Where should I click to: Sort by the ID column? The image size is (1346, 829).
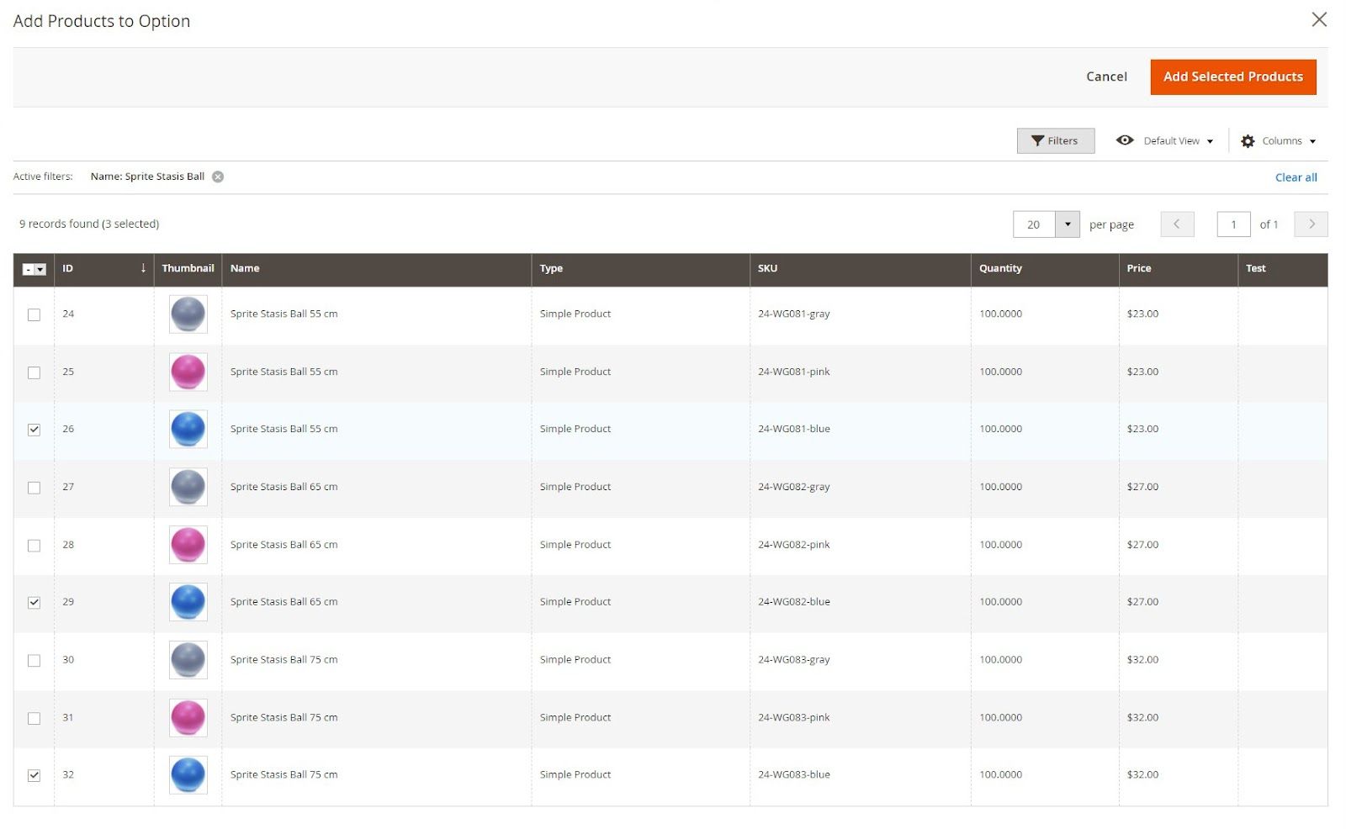tap(103, 268)
